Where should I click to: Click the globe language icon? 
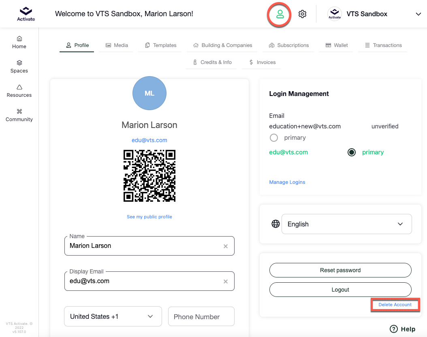275,224
